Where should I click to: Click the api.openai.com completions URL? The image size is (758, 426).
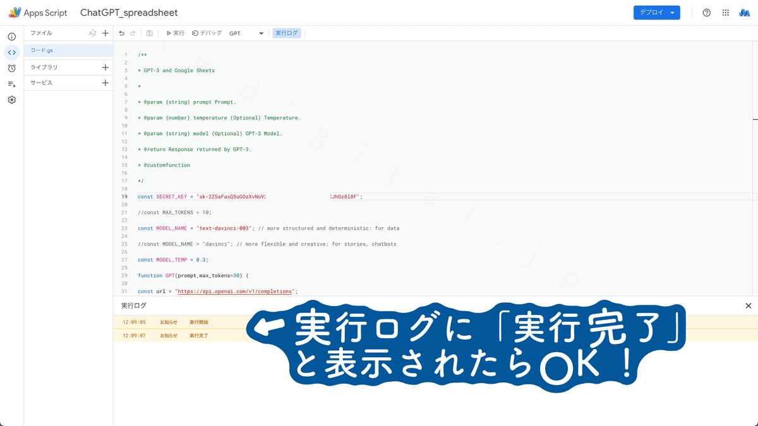235,292
